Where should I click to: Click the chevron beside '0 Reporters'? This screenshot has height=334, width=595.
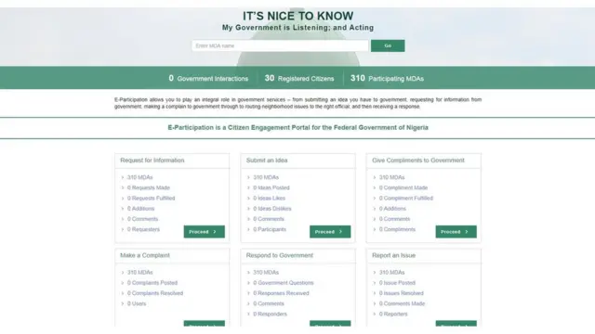375,315
